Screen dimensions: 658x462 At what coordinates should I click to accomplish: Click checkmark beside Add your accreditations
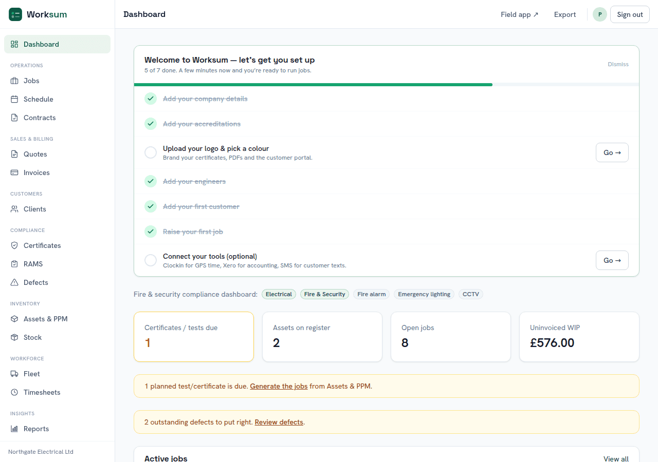coord(151,124)
